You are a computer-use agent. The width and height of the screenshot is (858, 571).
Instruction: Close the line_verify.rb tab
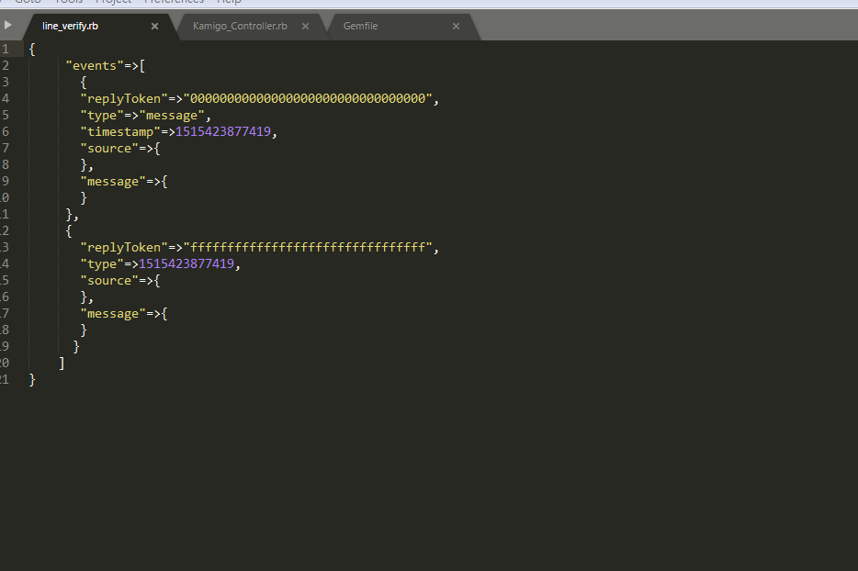(x=155, y=27)
